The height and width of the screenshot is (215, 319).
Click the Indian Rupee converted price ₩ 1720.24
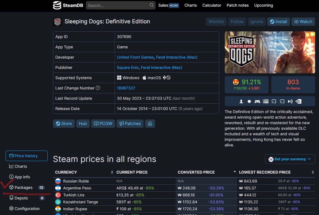187,209
